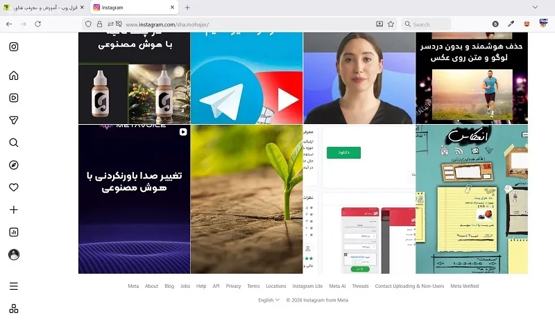Open the About footer link
Screen dimensions: 555x321
coord(151,286)
